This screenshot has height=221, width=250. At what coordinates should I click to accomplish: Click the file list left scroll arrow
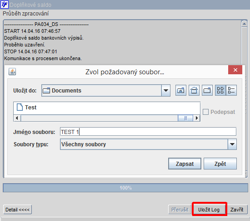click(17, 118)
